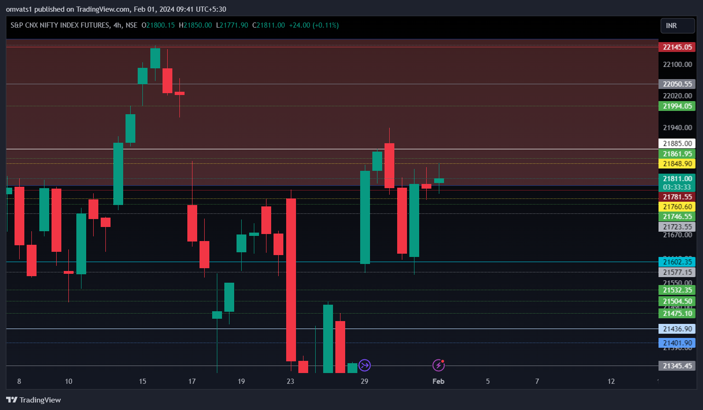Click the 23 date on time axis
The height and width of the screenshot is (410, 703).
tap(290, 381)
